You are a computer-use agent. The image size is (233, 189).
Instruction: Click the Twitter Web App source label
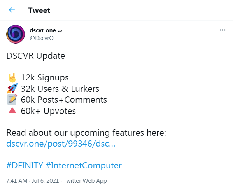click(85, 181)
